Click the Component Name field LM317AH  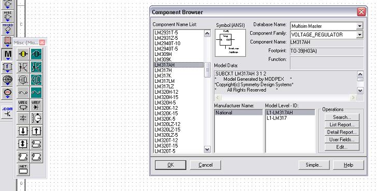327,42
